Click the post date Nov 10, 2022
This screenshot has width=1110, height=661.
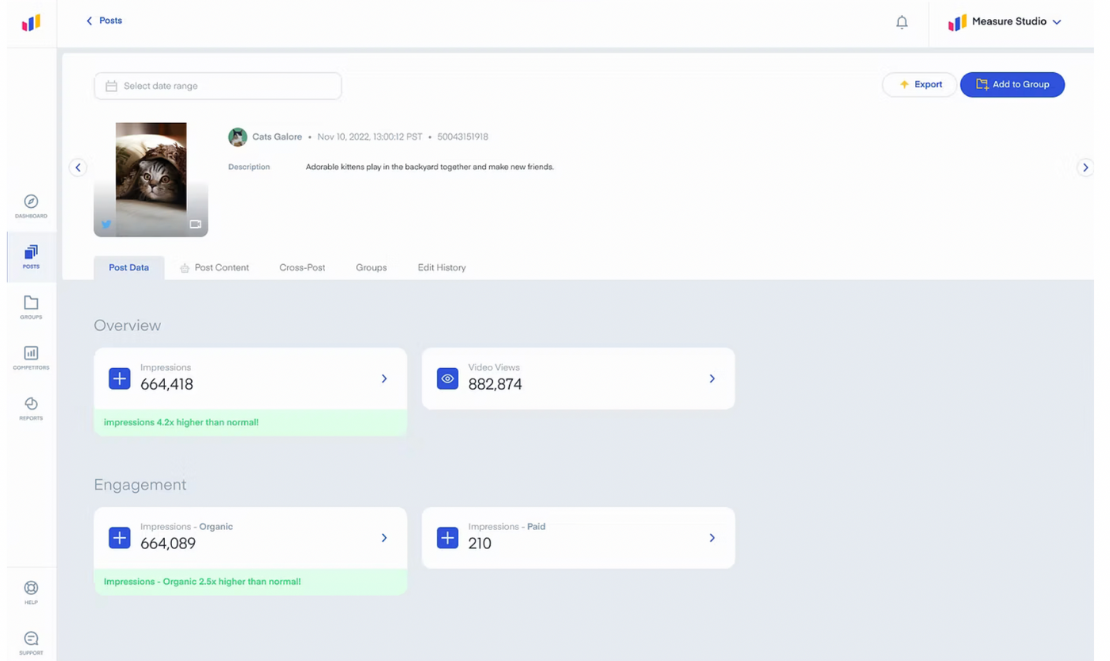tap(369, 136)
